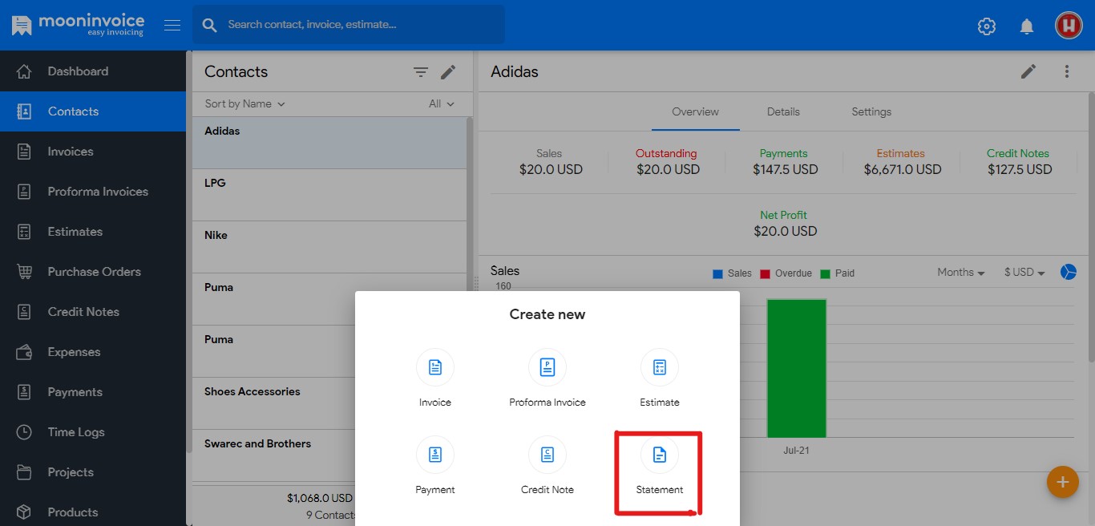Choose Estimate in Create new
The height and width of the screenshot is (526, 1095).
(660, 378)
